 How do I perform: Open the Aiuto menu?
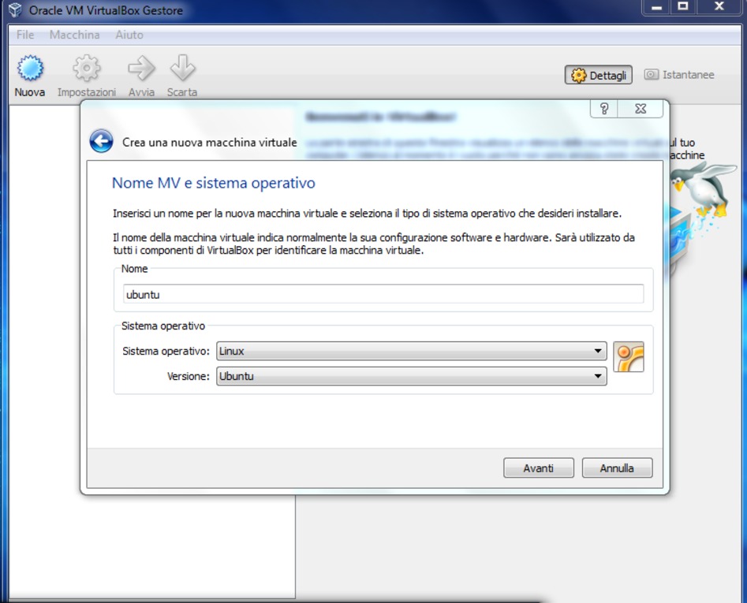(129, 35)
